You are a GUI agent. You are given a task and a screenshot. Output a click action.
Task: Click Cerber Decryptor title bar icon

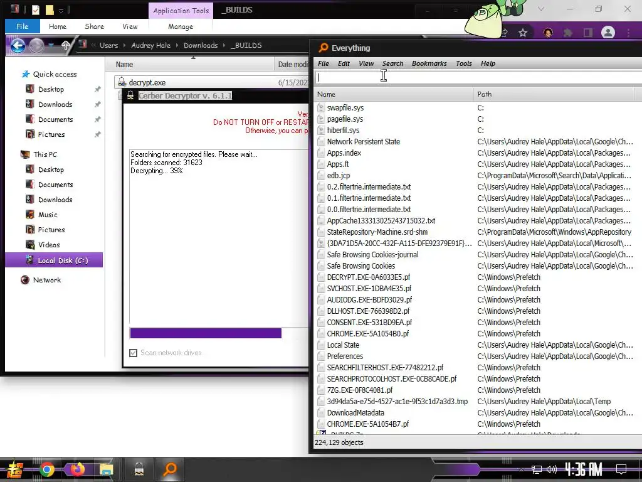point(130,95)
